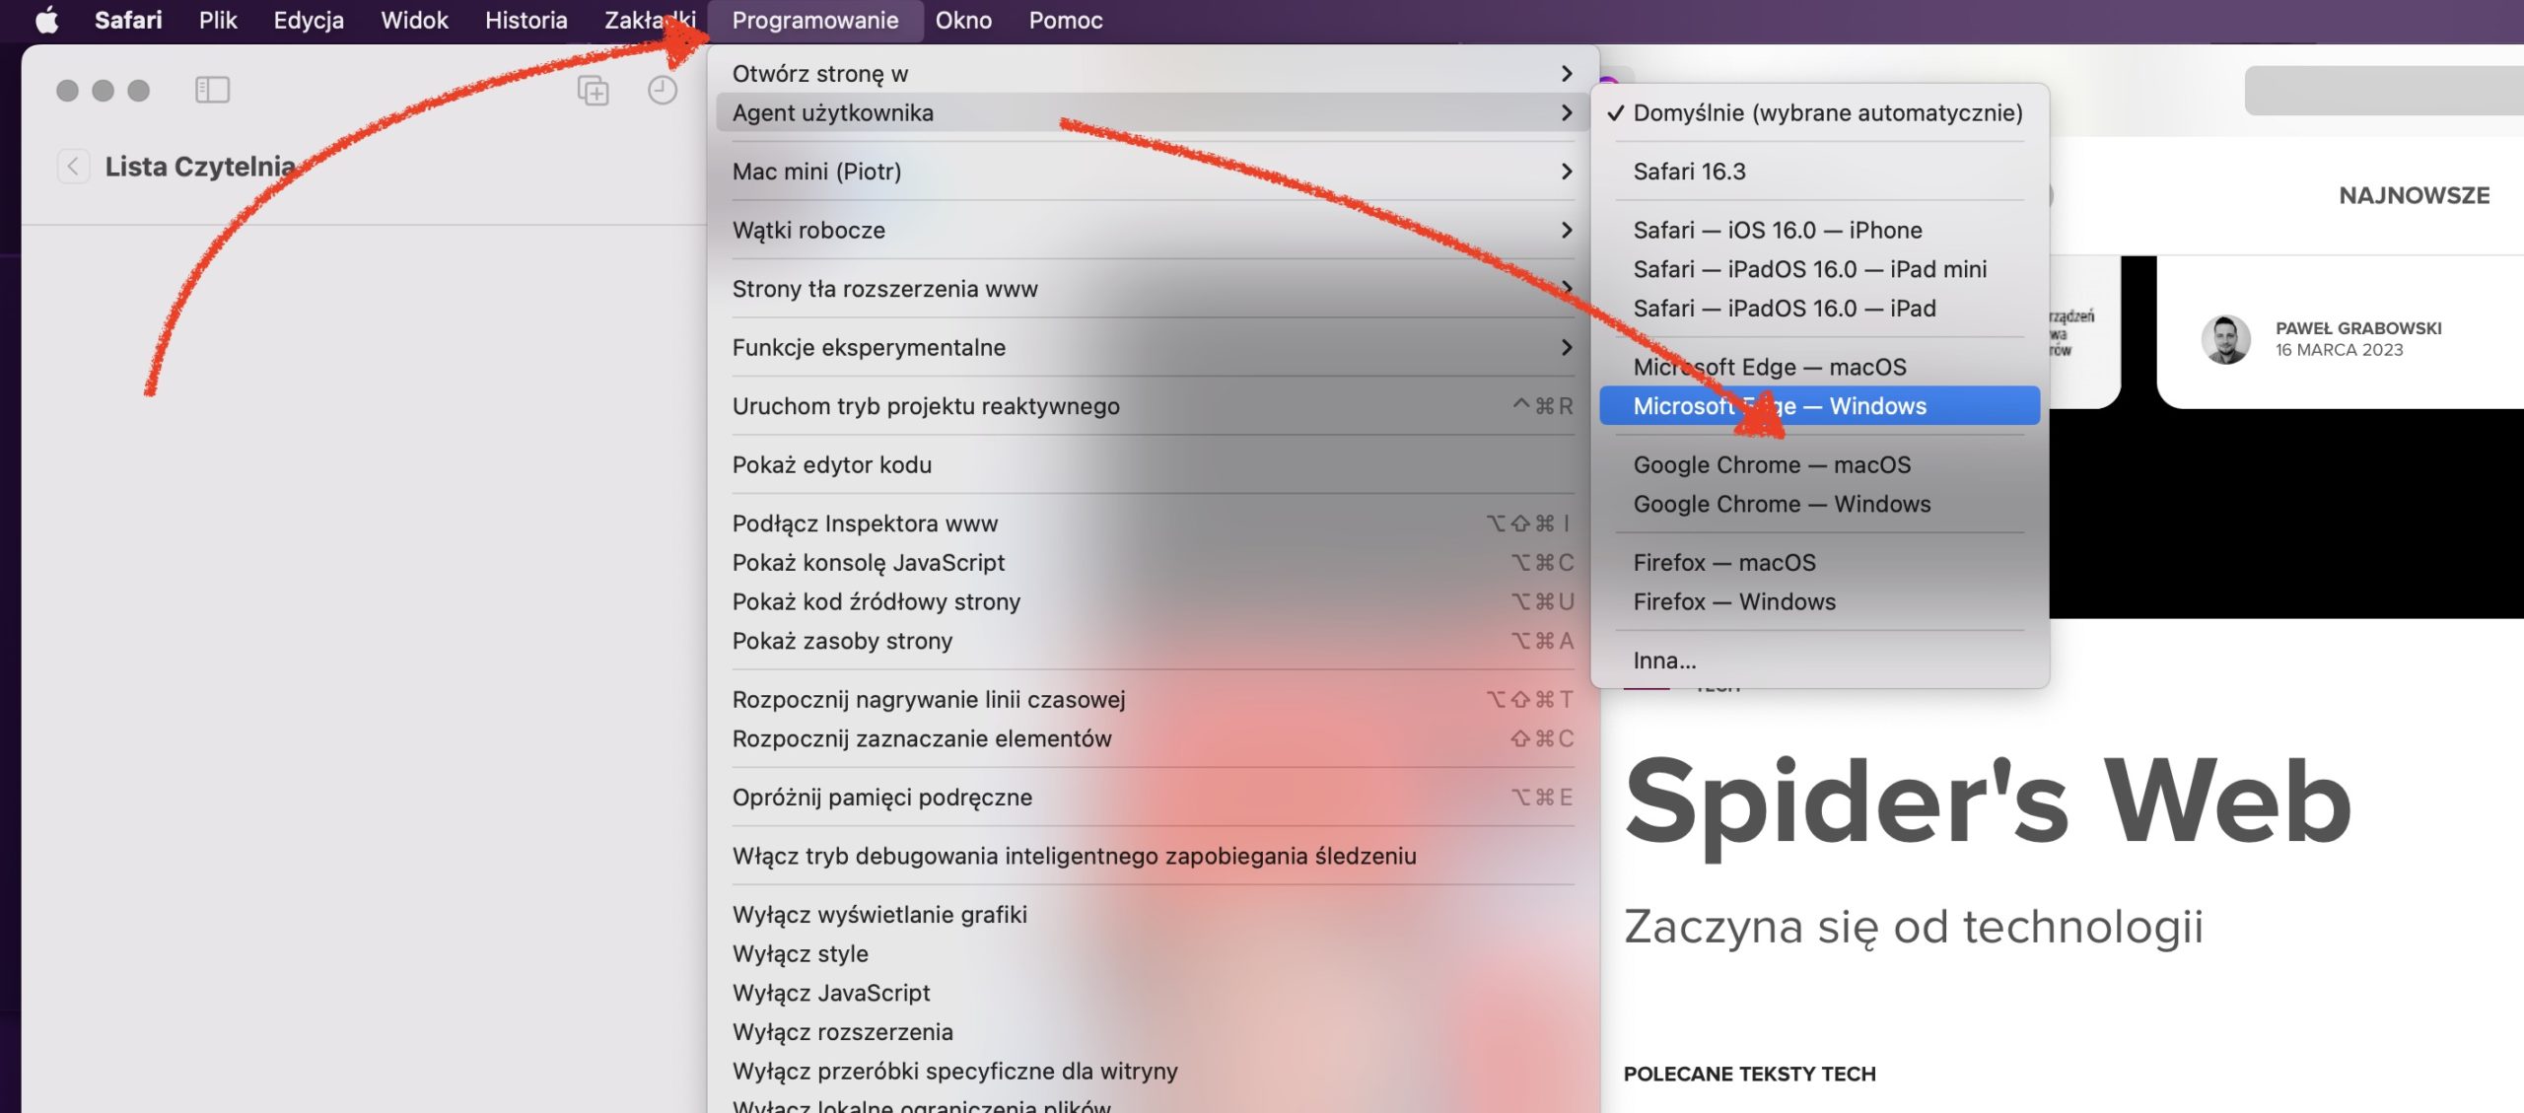Click the 16 MARCA 2023 date
Image resolution: width=2524 pixels, height=1113 pixels.
point(2339,350)
